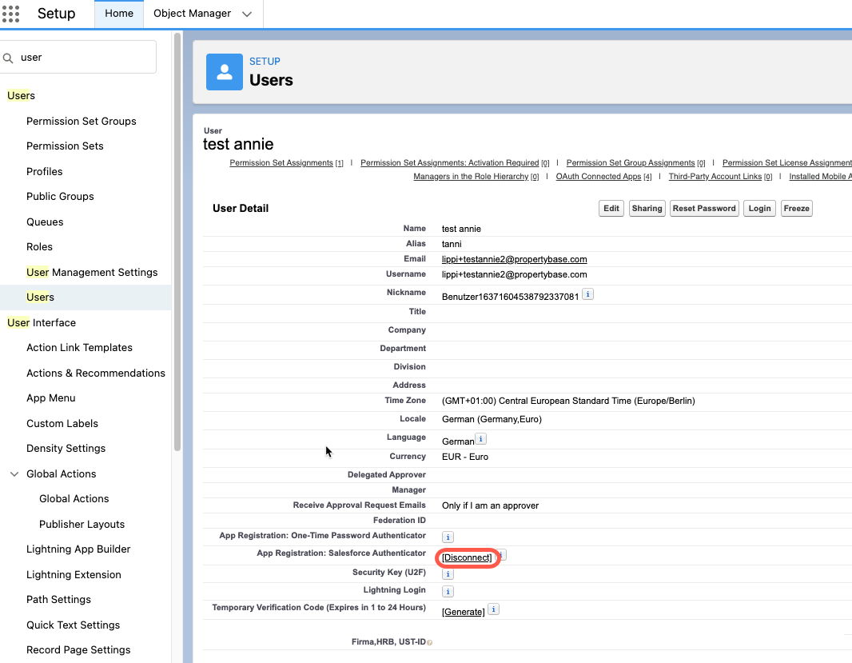
Task: Open the App Launcher waffle icon
Action: pyautogui.click(x=10, y=14)
